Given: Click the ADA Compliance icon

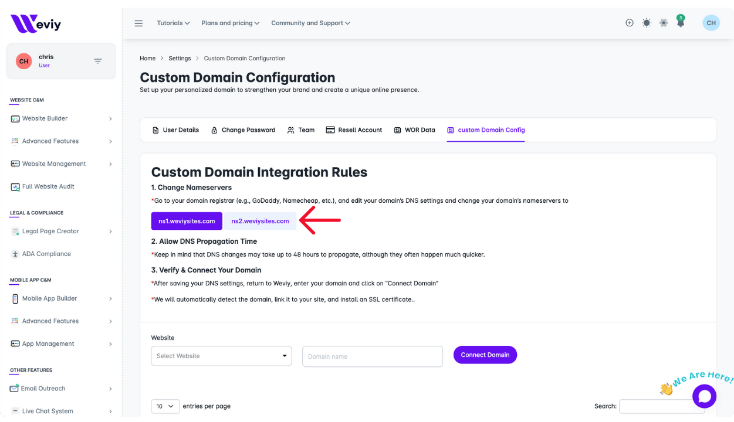Looking at the screenshot, I should (x=15, y=254).
